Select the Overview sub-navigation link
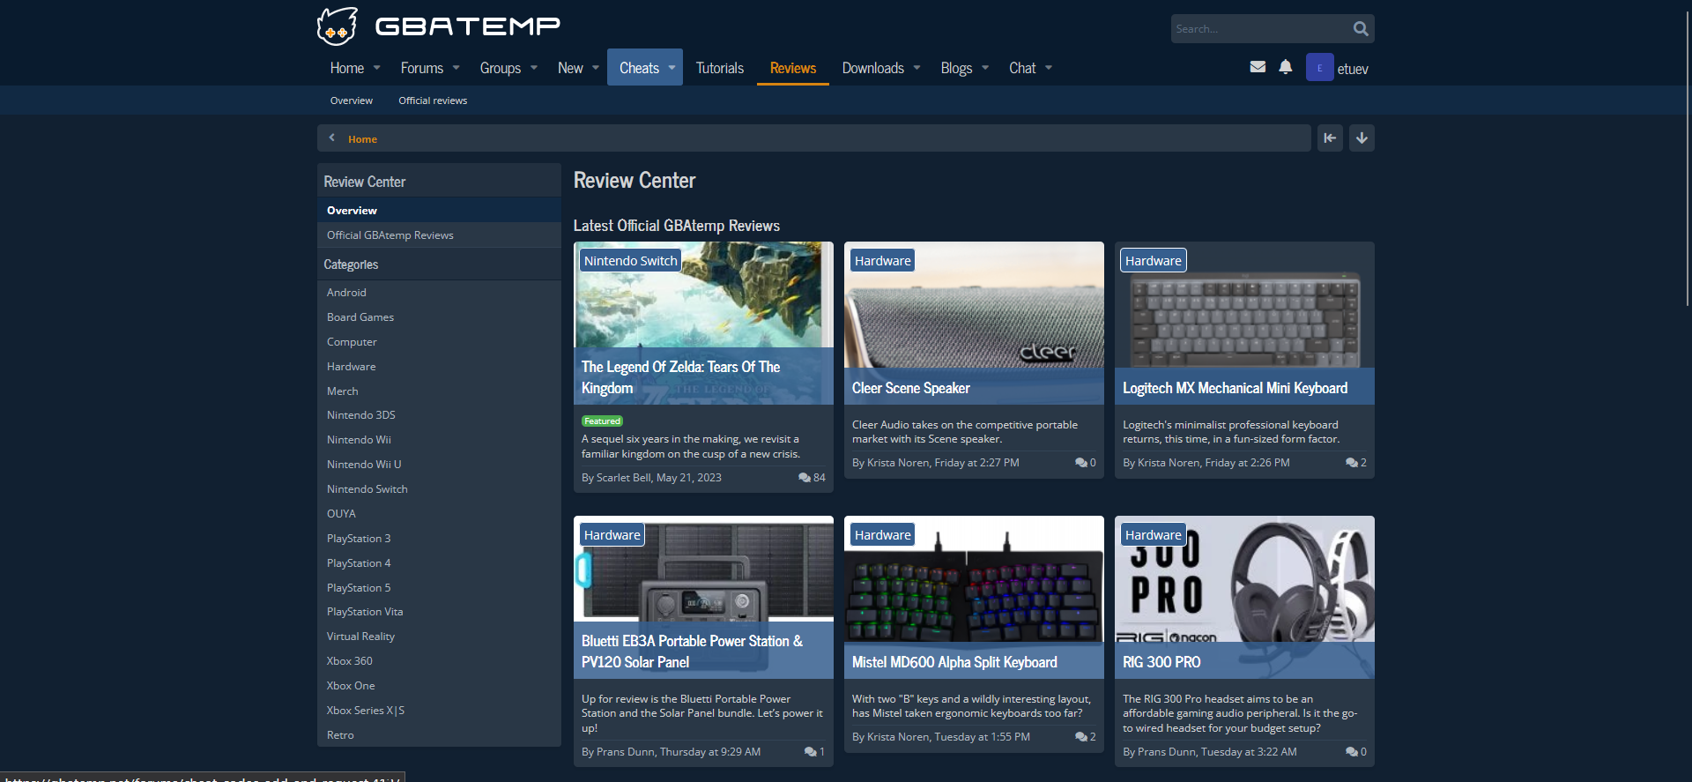The width and height of the screenshot is (1692, 782). click(352, 101)
